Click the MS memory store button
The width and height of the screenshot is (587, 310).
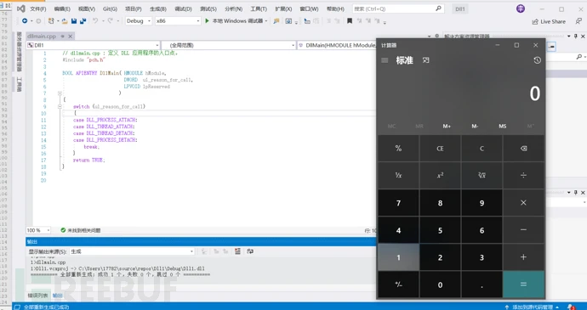503,126
